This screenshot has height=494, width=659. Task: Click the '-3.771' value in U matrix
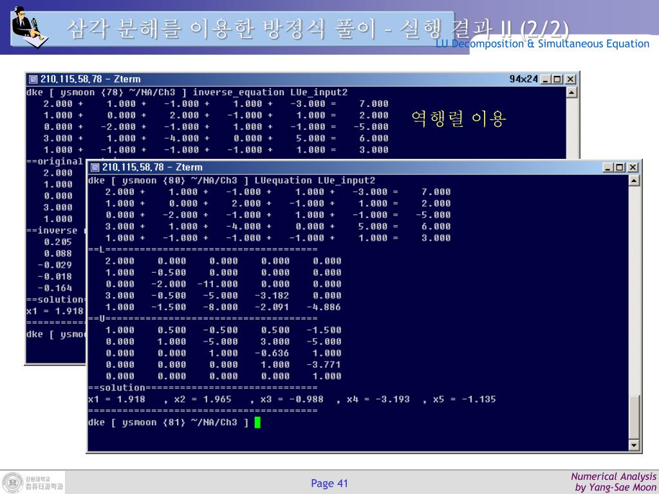324,365
